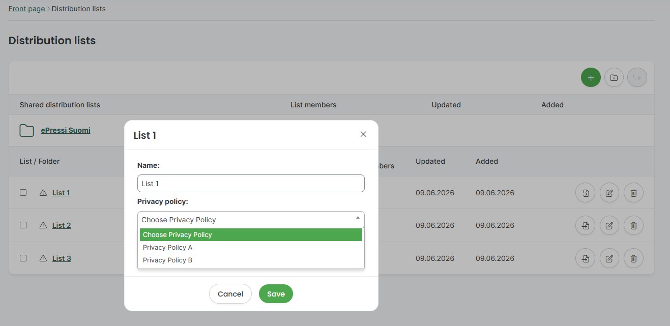670x326 pixels.
Task: Click the Shared distribution lists header text
Action: 60,105
